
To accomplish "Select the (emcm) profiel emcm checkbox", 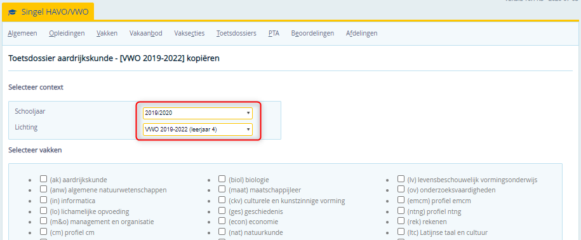I will click(401, 201).
